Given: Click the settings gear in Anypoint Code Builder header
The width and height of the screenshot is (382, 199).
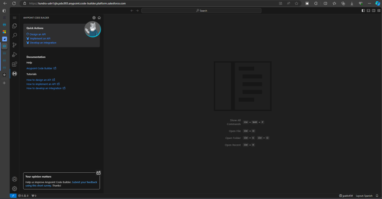Looking at the screenshot, I should coord(94,18).
